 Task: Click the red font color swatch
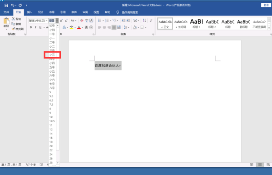coord(79,27)
